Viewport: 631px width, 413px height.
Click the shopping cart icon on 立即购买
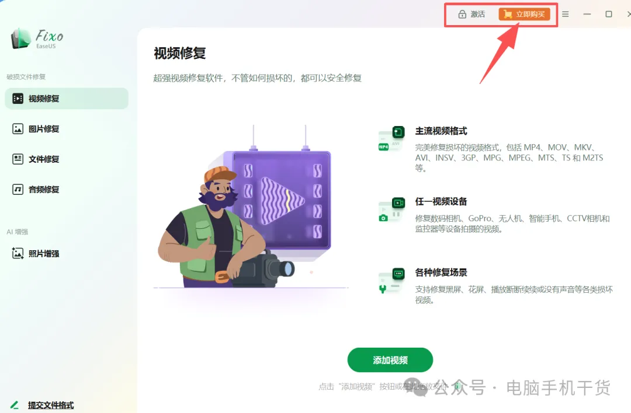click(x=508, y=15)
